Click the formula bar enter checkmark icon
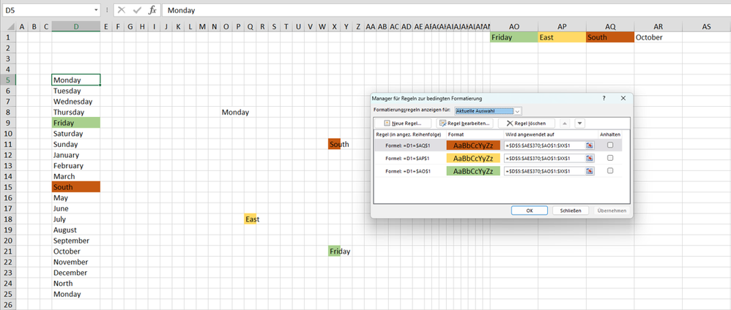731x310 pixels. [137, 10]
